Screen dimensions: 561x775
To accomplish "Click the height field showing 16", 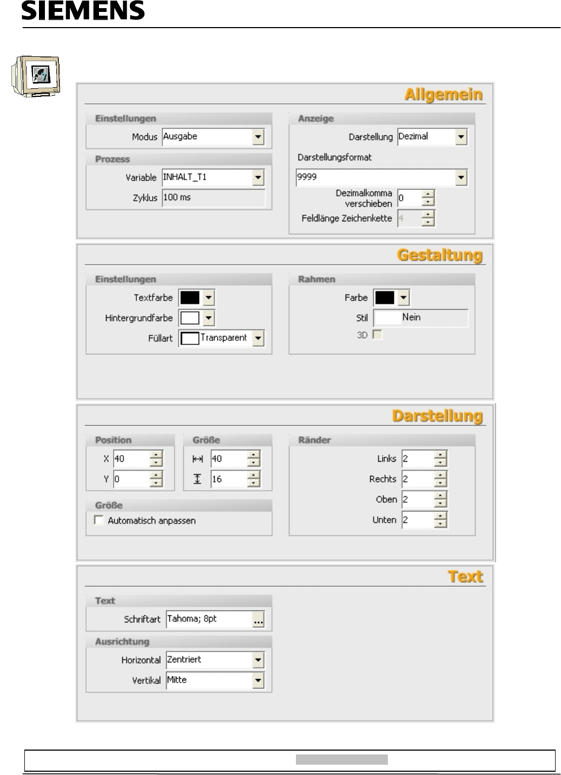I will pyautogui.click(x=228, y=479).
